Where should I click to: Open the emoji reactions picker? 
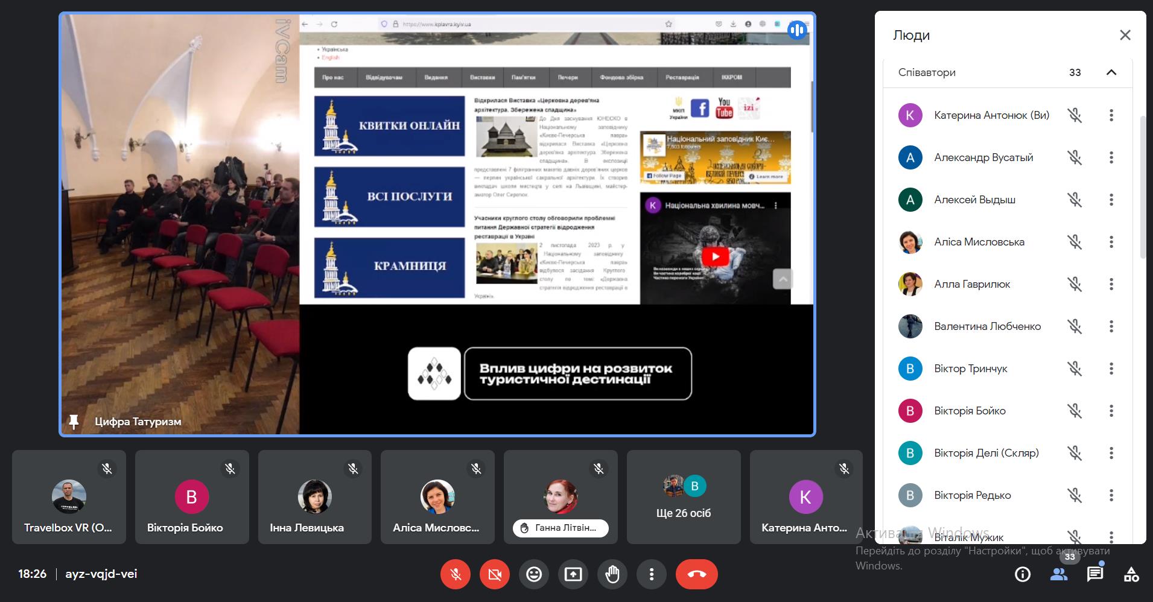tap(533, 574)
